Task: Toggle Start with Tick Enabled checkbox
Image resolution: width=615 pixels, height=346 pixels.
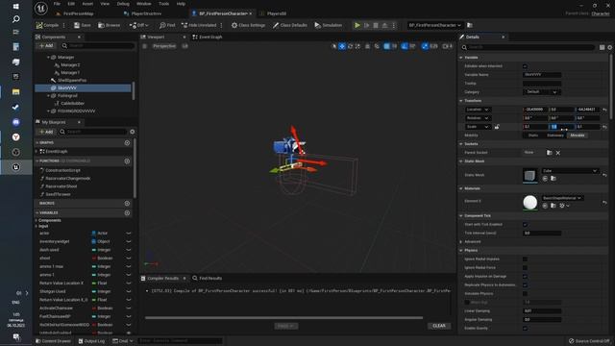Action: pos(525,224)
